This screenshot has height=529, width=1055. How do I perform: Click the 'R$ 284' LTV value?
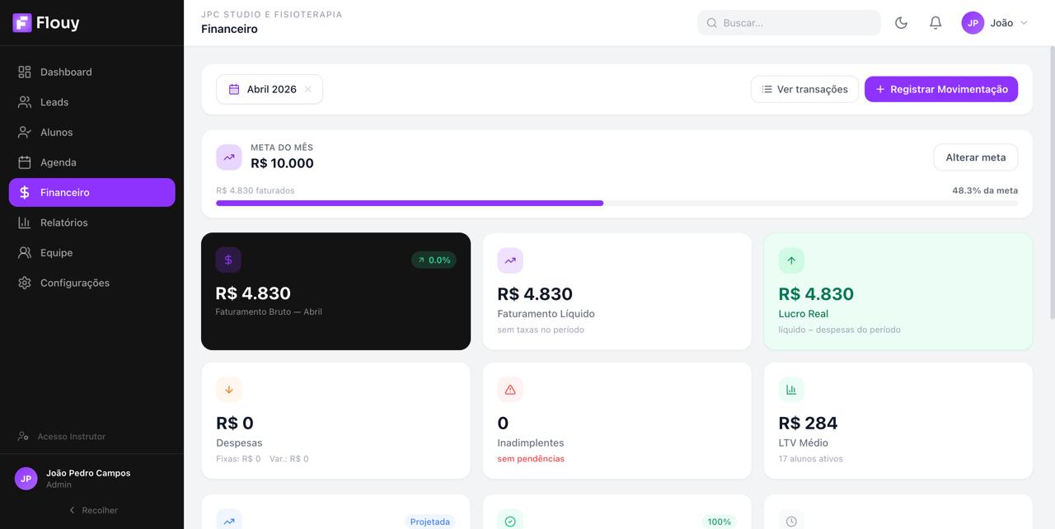808,423
